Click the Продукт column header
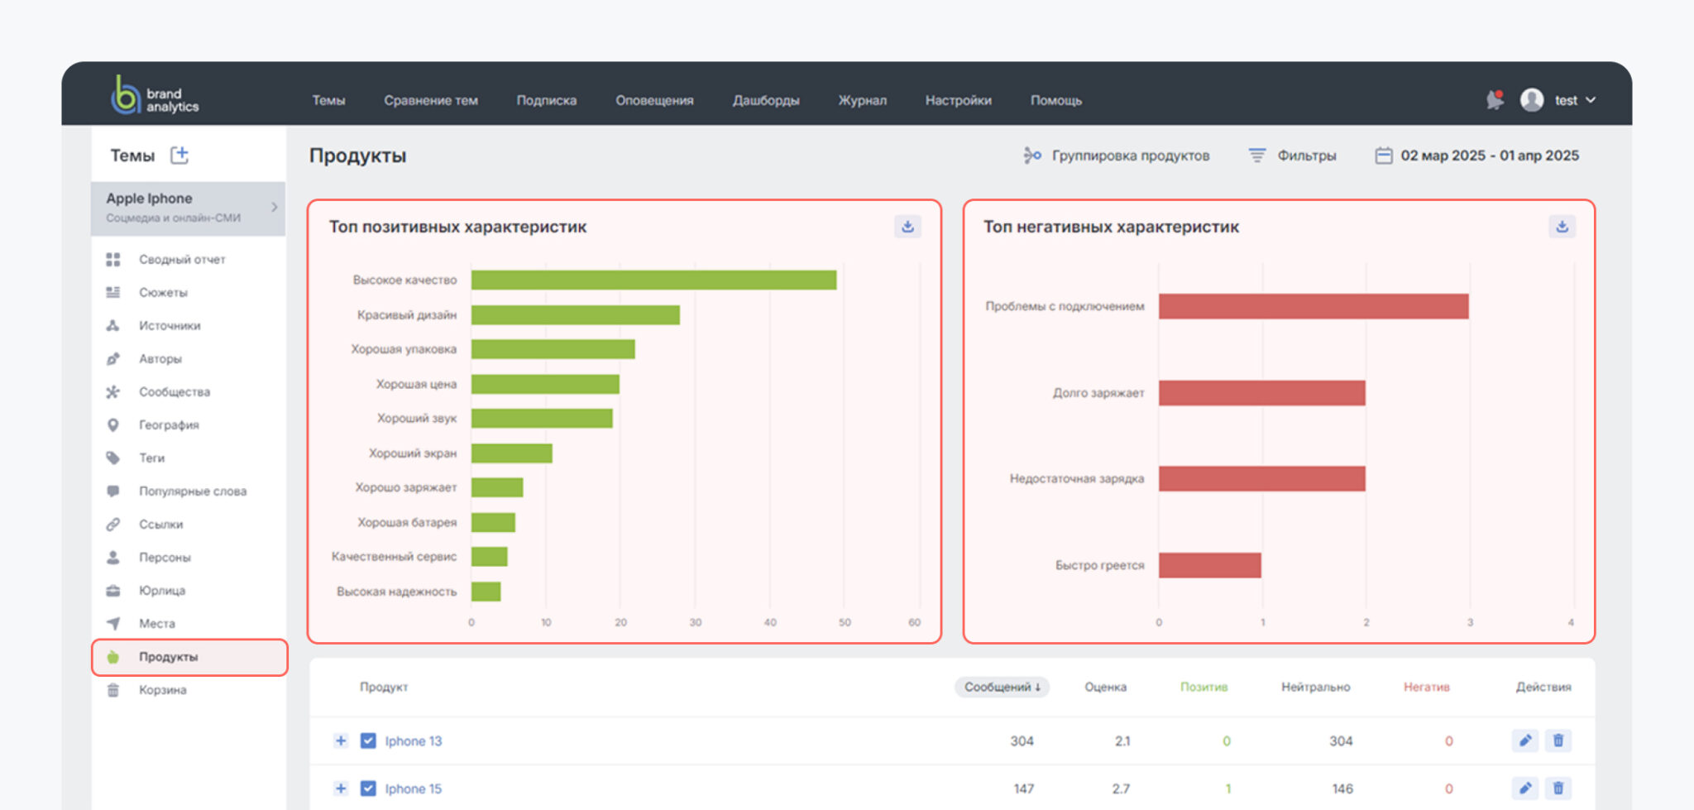This screenshot has height=810, width=1694. point(384,687)
